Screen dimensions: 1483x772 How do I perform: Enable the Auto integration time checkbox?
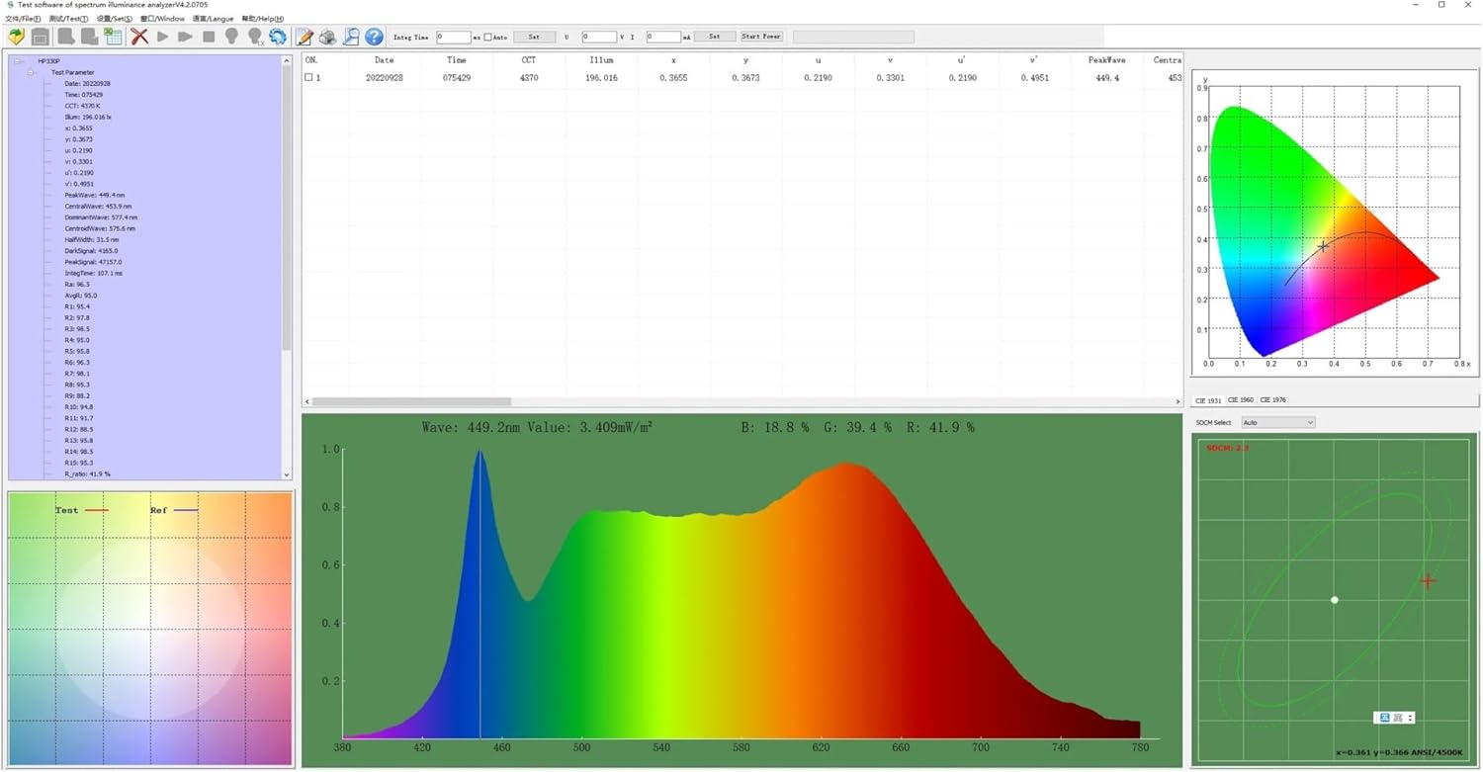pos(487,38)
